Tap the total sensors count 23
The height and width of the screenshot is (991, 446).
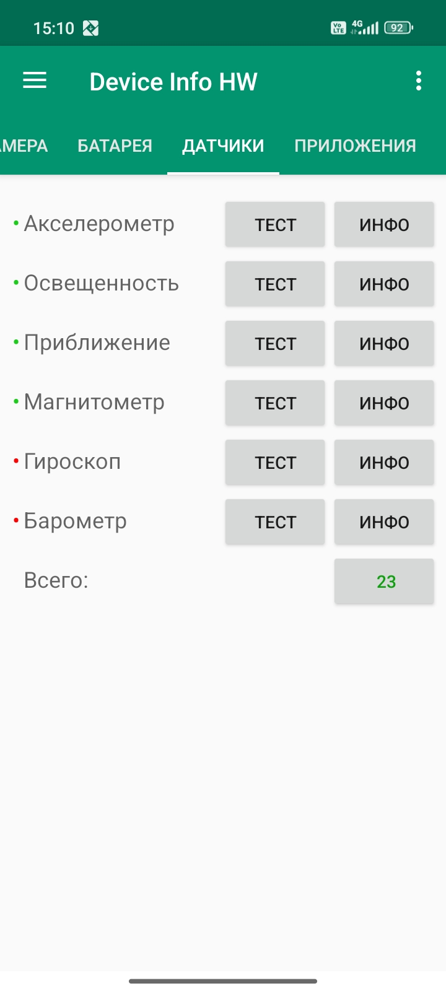pos(384,582)
